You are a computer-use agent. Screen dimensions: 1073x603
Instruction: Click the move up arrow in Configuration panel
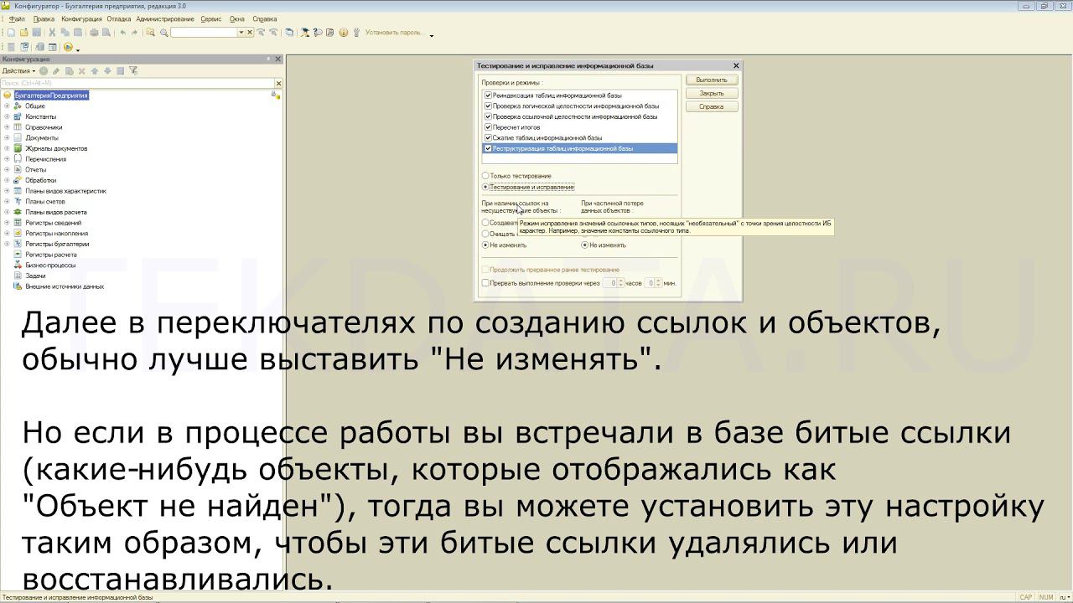(95, 71)
